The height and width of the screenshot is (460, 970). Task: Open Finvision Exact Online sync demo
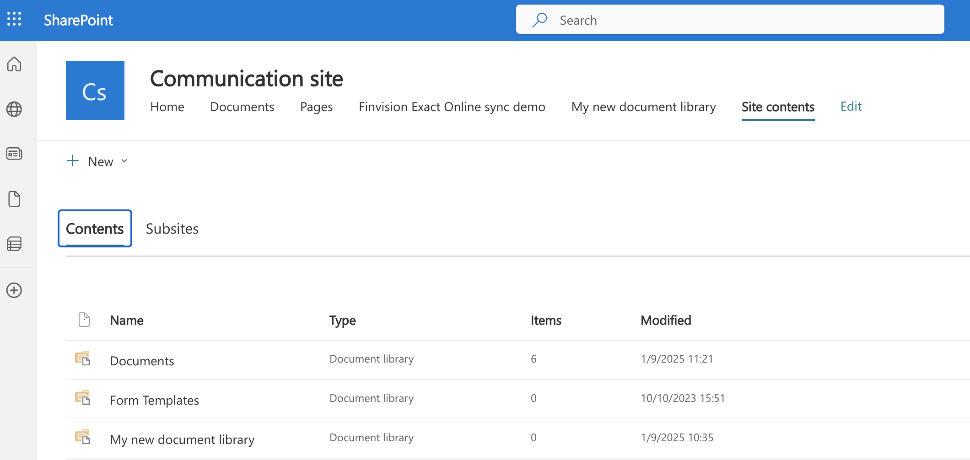(x=452, y=107)
